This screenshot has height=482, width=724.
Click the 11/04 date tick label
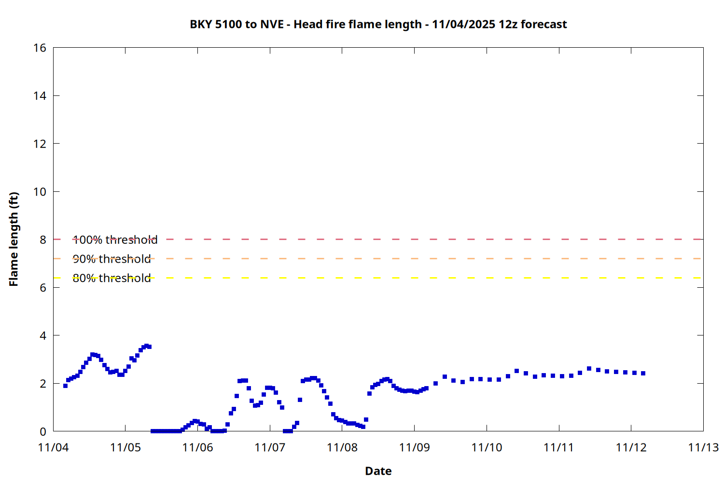pos(53,447)
